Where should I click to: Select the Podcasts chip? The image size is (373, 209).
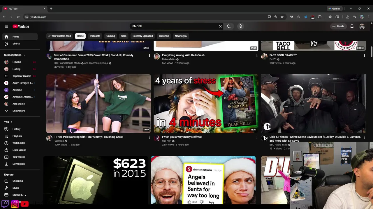tap(95, 36)
